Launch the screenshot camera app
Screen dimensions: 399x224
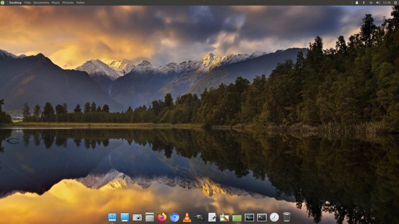(x=137, y=217)
